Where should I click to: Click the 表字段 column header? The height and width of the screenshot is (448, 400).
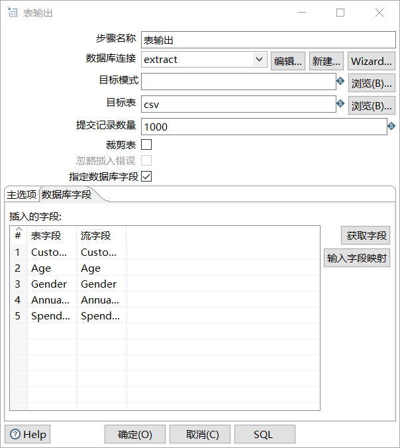[x=52, y=235]
